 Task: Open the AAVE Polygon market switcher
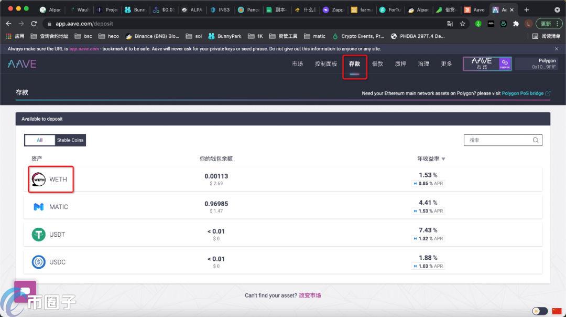pos(487,64)
